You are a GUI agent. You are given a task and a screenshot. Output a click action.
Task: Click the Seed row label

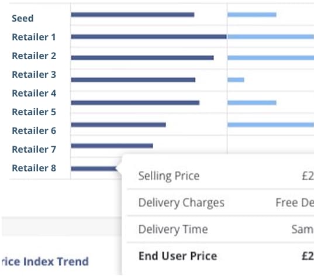tap(23, 19)
